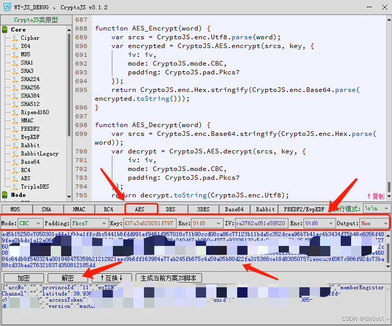392x326 pixels.
Task: Click the PBKDF2 tree item icon
Action: click(15, 129)
